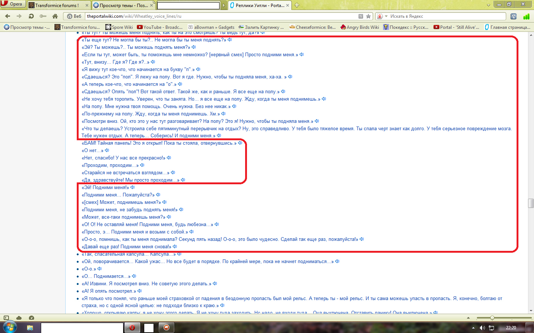Focus the Искать в Яндекс search field

click(x=447, y=16)
